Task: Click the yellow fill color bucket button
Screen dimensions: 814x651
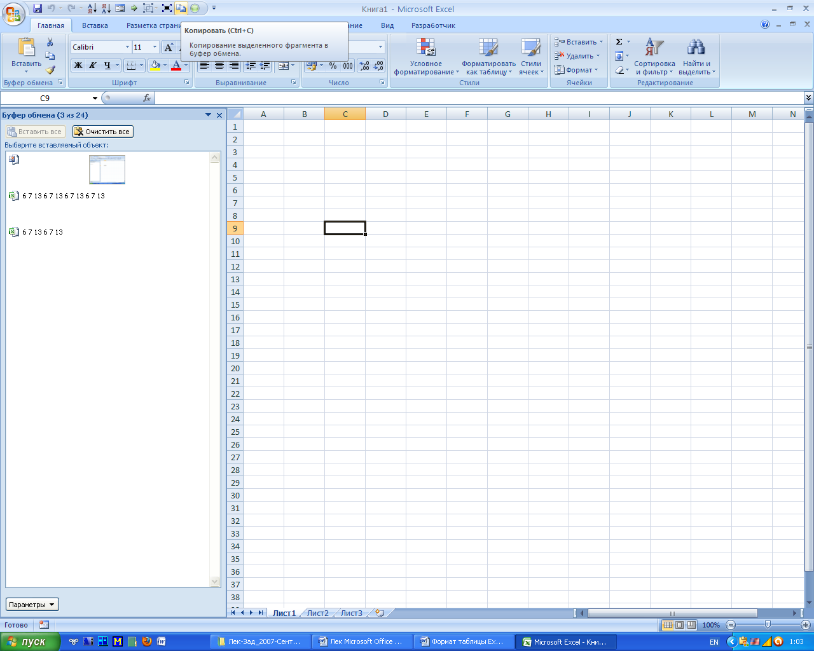Action: click(155, 65)
